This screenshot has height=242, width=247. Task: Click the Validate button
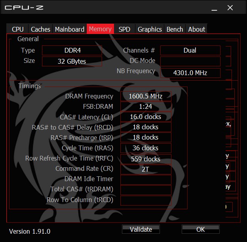(x=141, y=229)
